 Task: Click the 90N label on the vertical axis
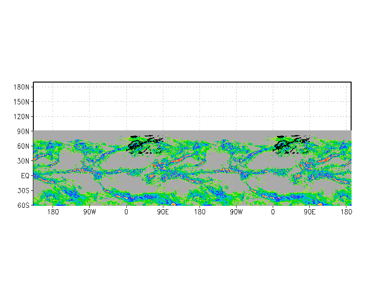[x=23, y=131]
